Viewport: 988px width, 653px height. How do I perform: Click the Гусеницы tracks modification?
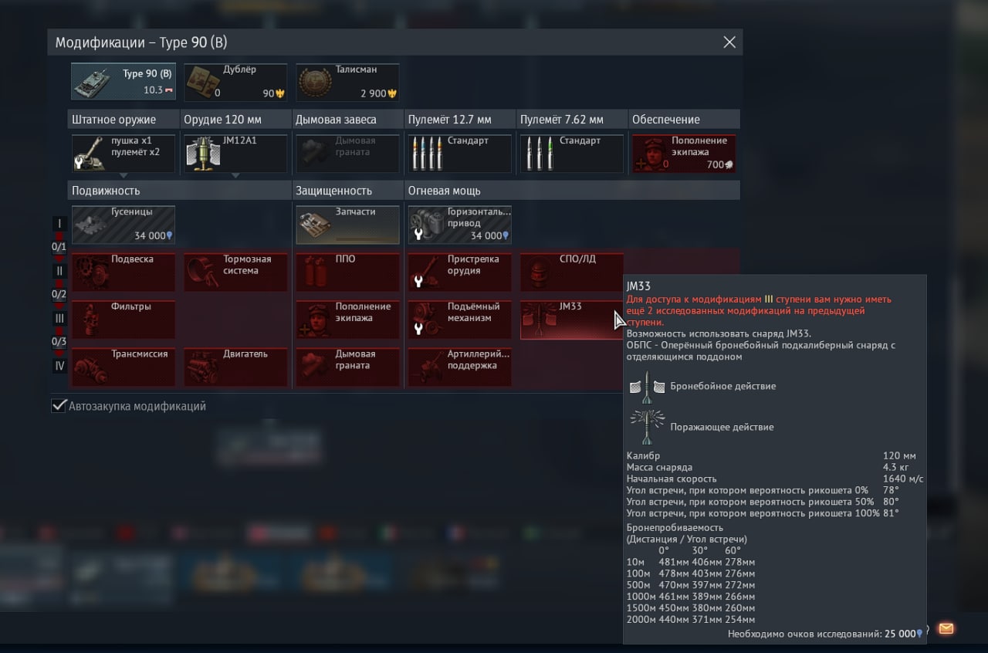point(123,225)
